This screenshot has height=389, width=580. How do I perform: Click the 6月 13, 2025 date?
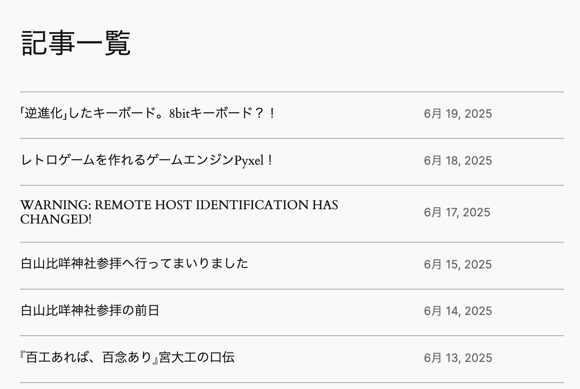click(458, 358)
